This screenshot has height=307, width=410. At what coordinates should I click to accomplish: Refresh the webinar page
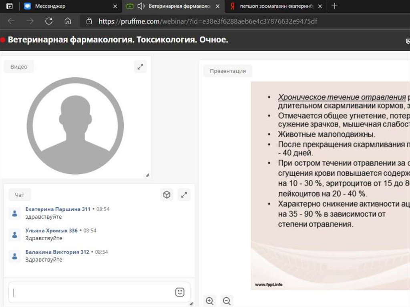[x=49, y=21]
